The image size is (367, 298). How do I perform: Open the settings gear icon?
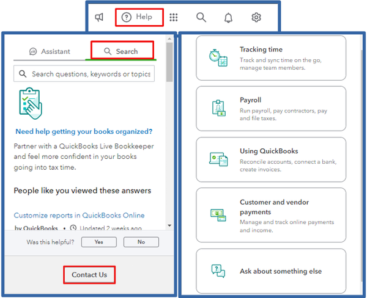(x=256, y=17)
